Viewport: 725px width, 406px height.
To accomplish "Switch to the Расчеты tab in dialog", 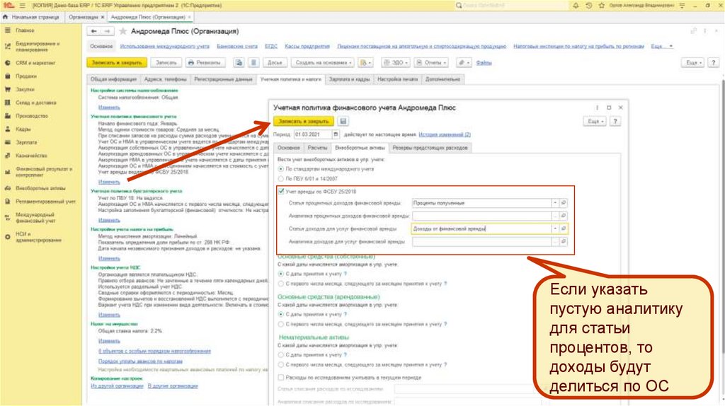I will [x=316, y=148].
